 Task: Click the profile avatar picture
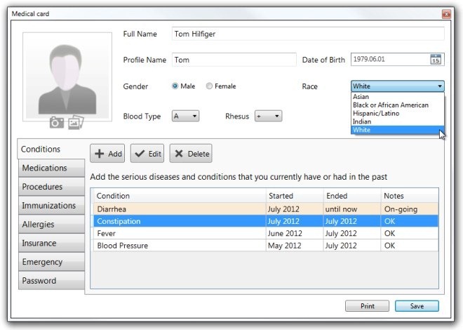click(x=67, y=75)
